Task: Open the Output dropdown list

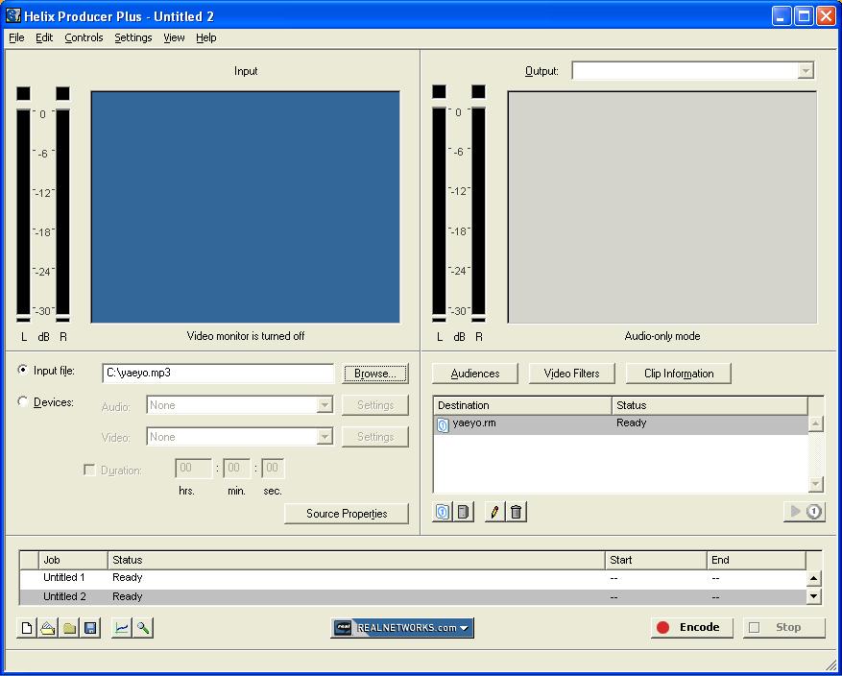Action: pos(805,71)
